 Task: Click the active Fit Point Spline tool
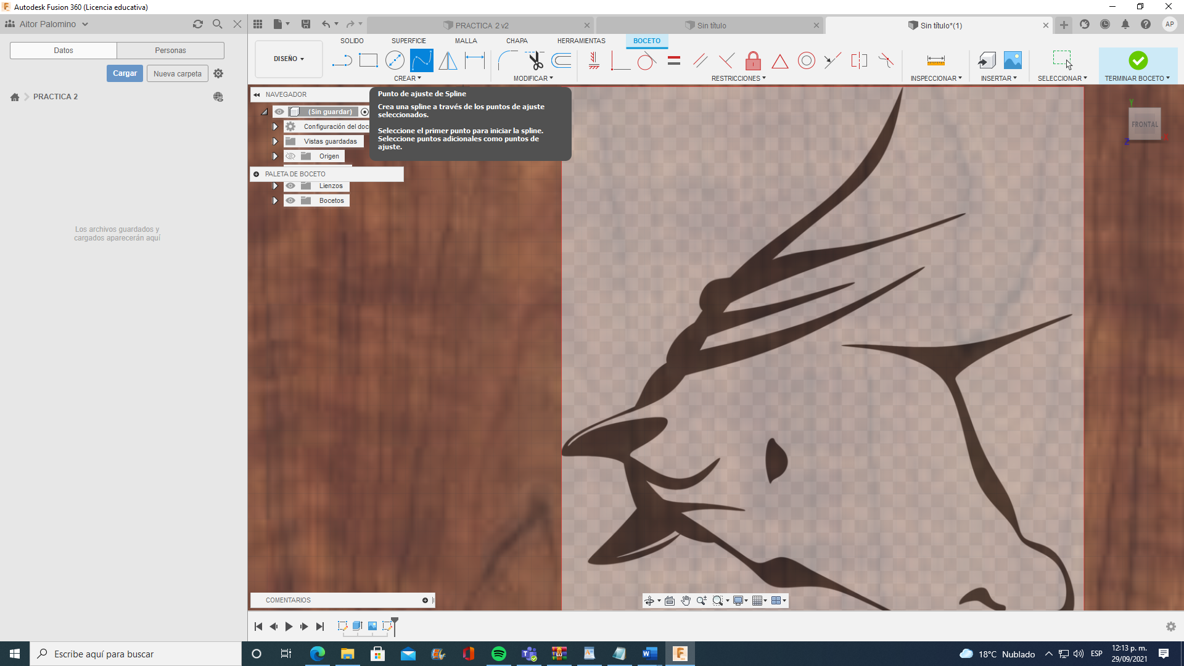point(422,60)
